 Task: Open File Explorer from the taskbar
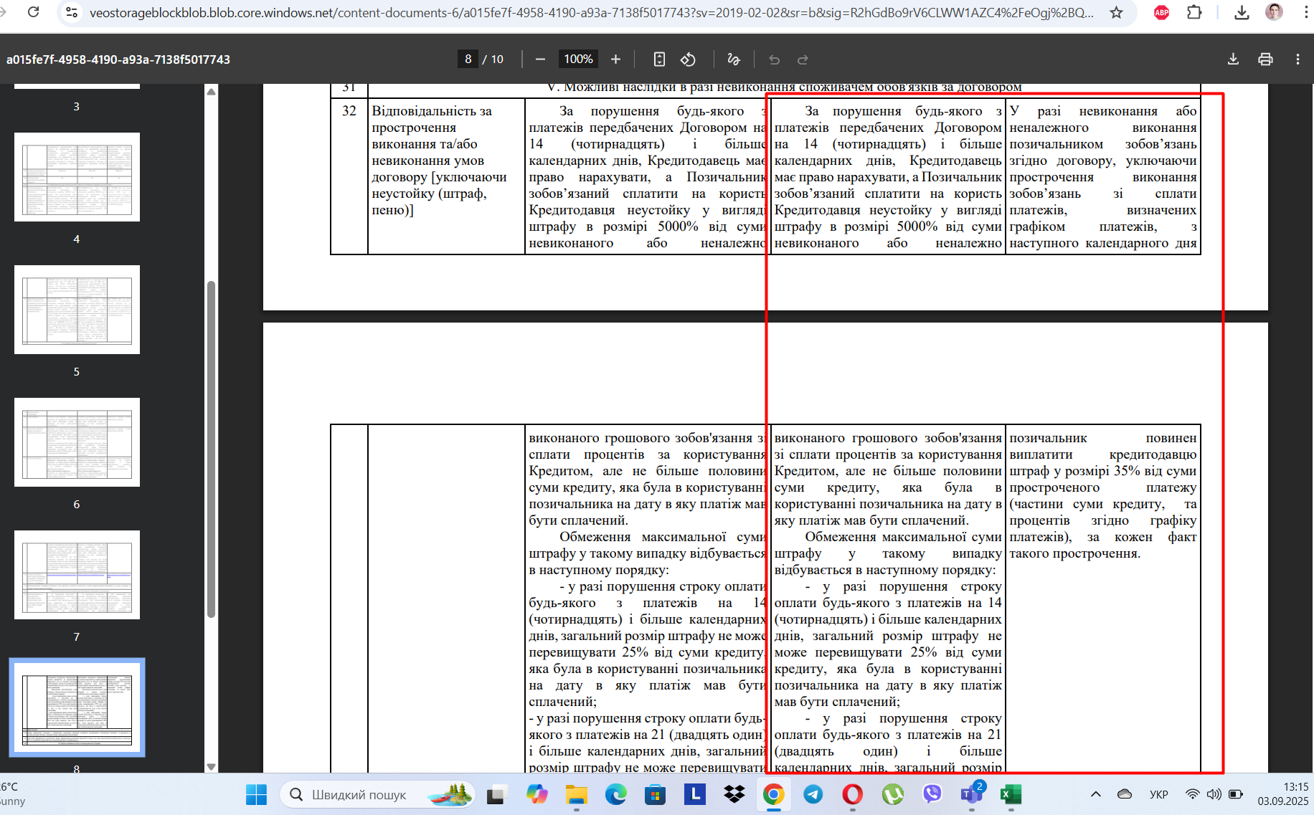(576, 794)
